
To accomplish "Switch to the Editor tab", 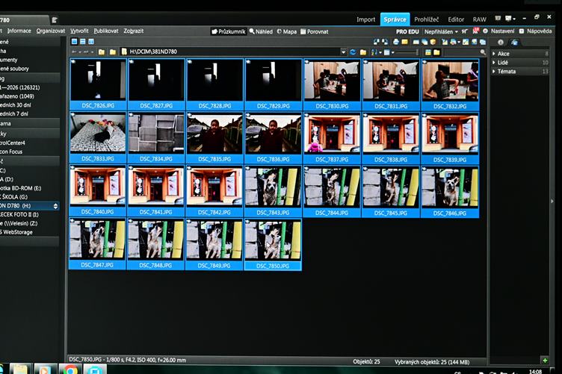I will pyautogui.click(x=456, y=19).
